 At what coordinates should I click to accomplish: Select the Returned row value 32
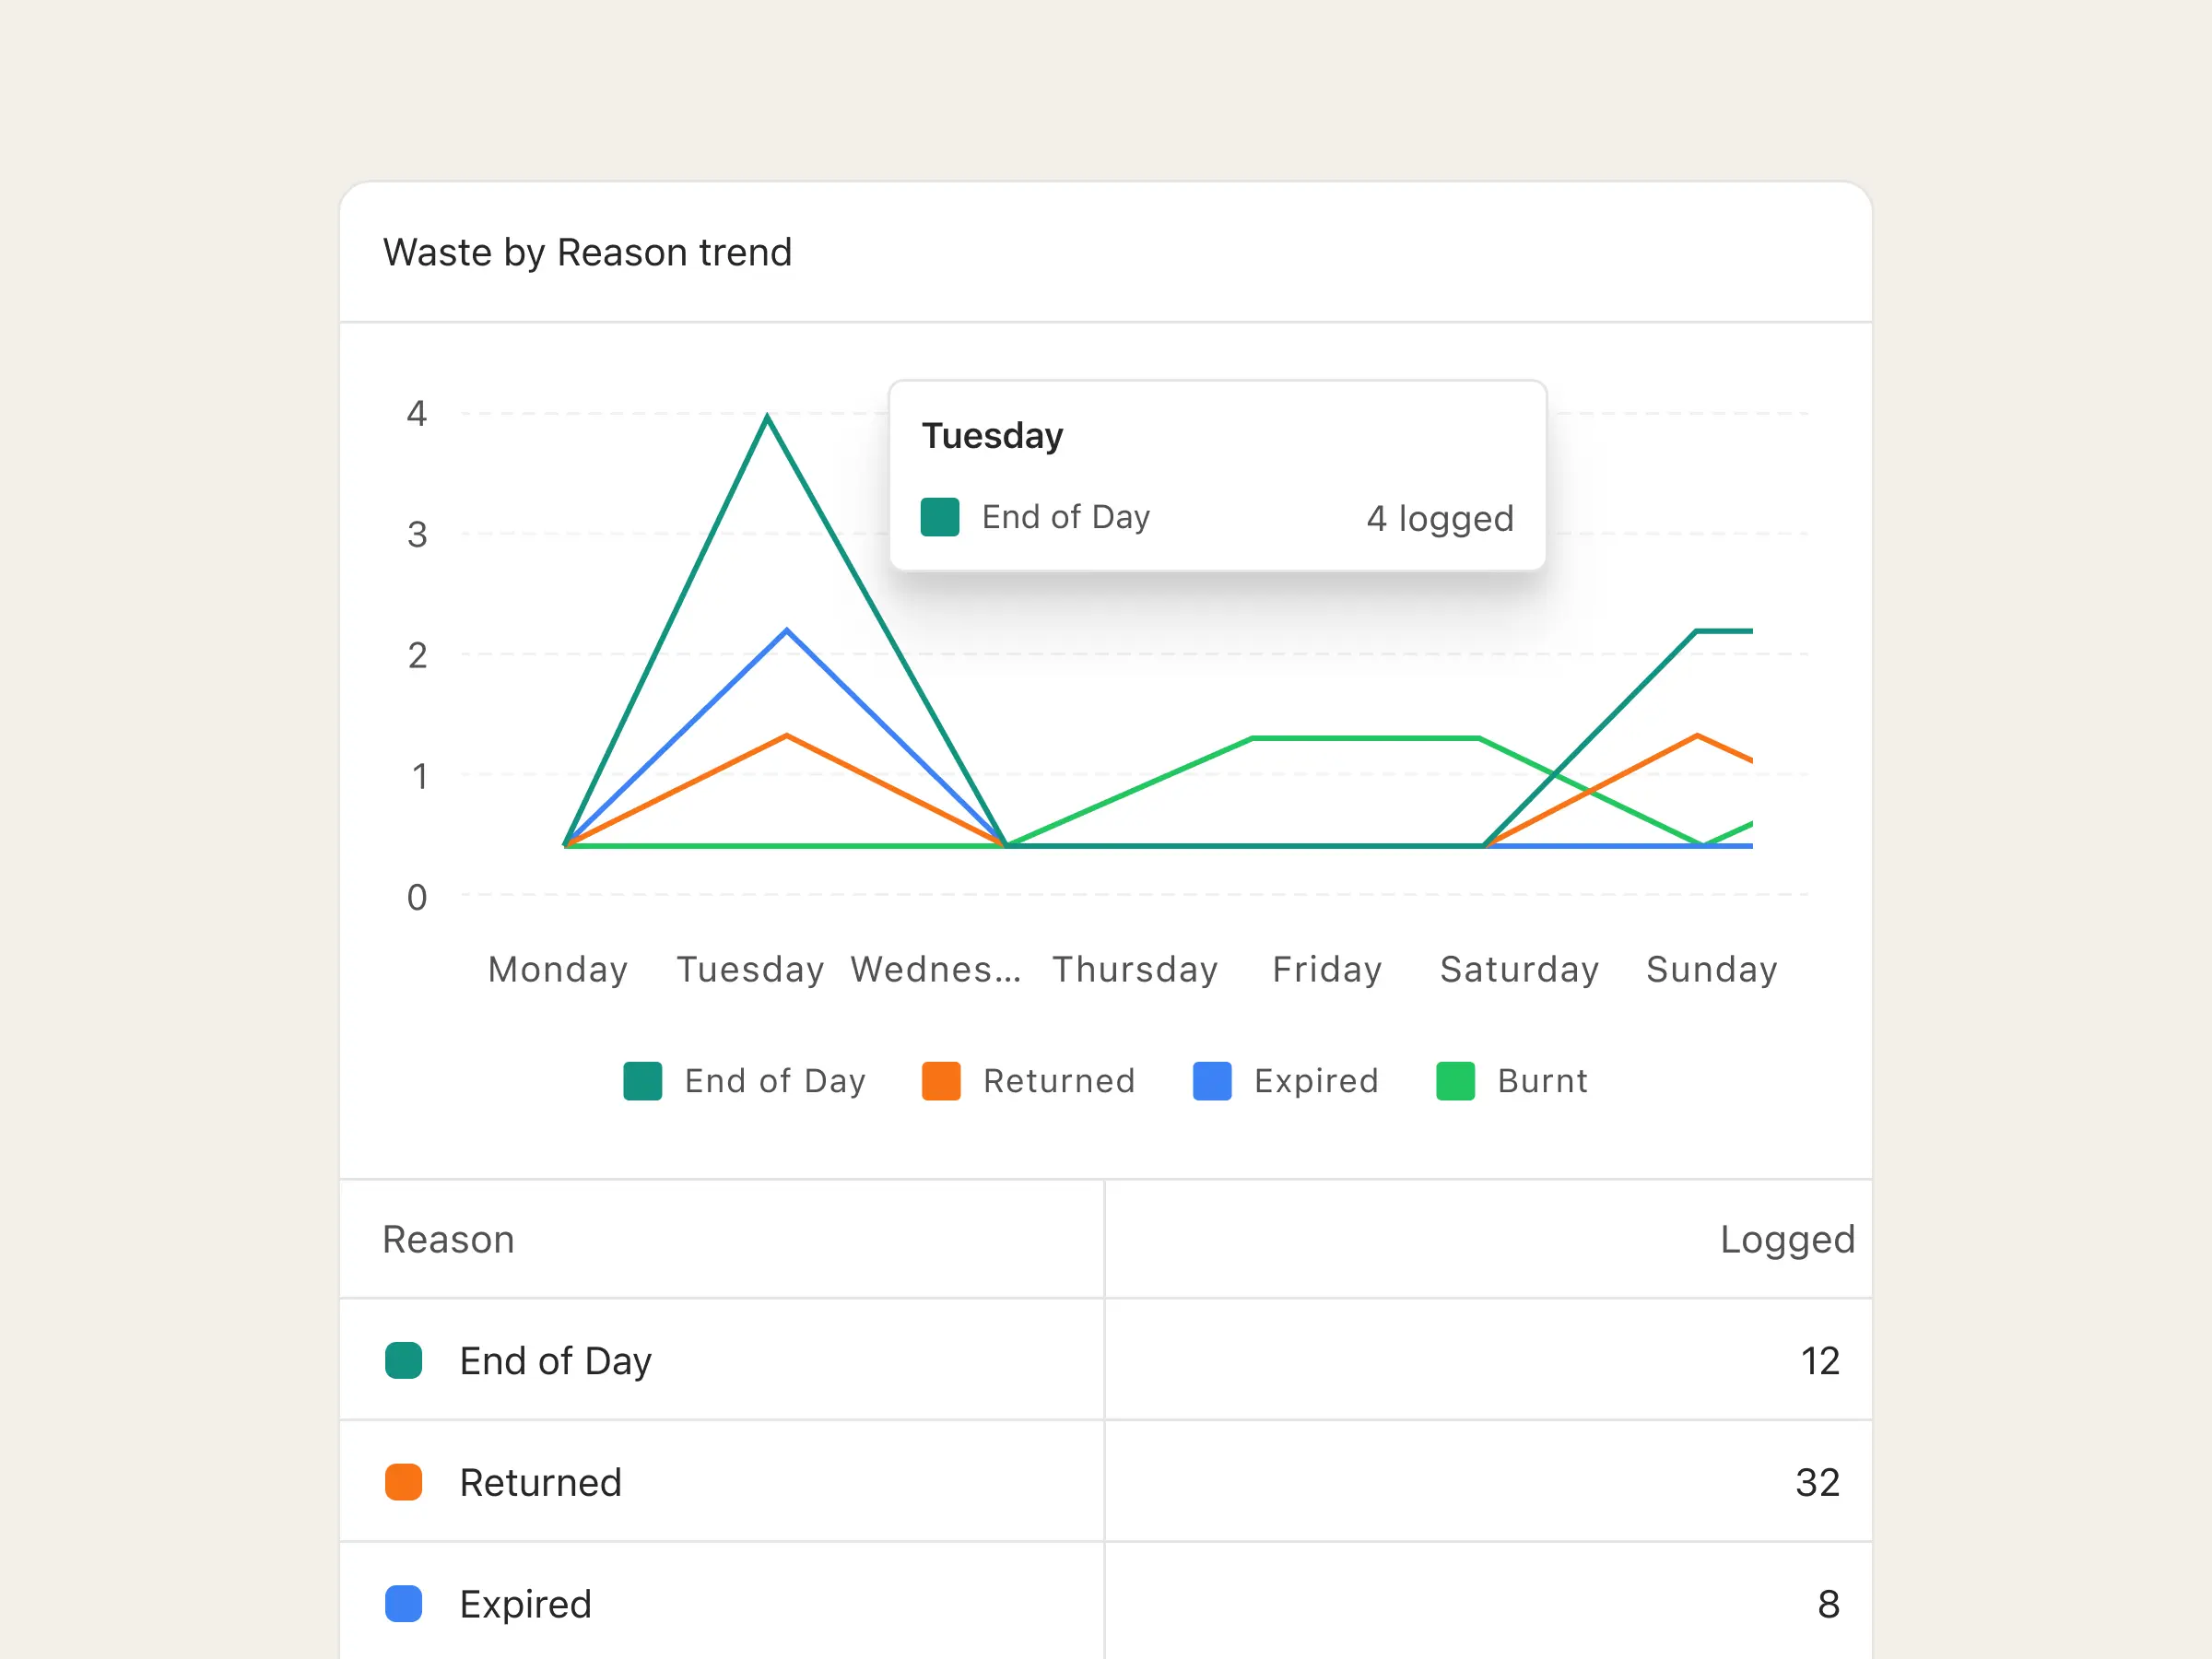[1817, 1482]
